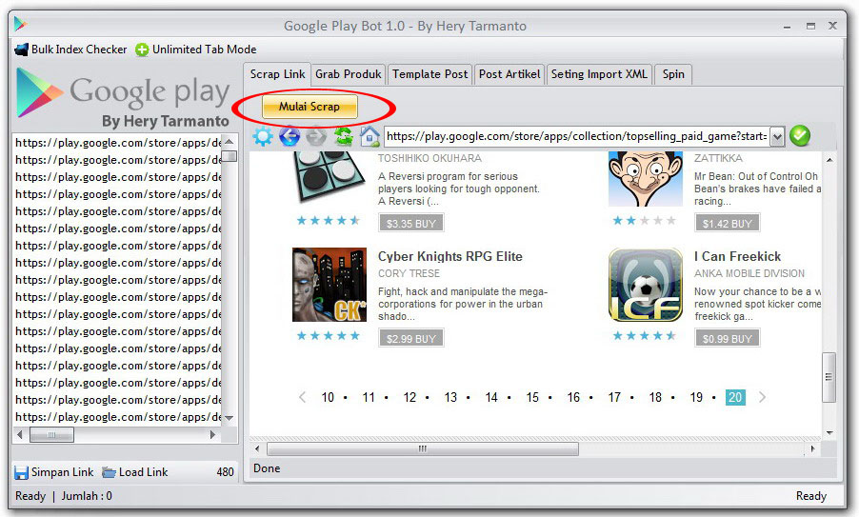
Task: Switch to Spin tab
Action: pos(673,74)
